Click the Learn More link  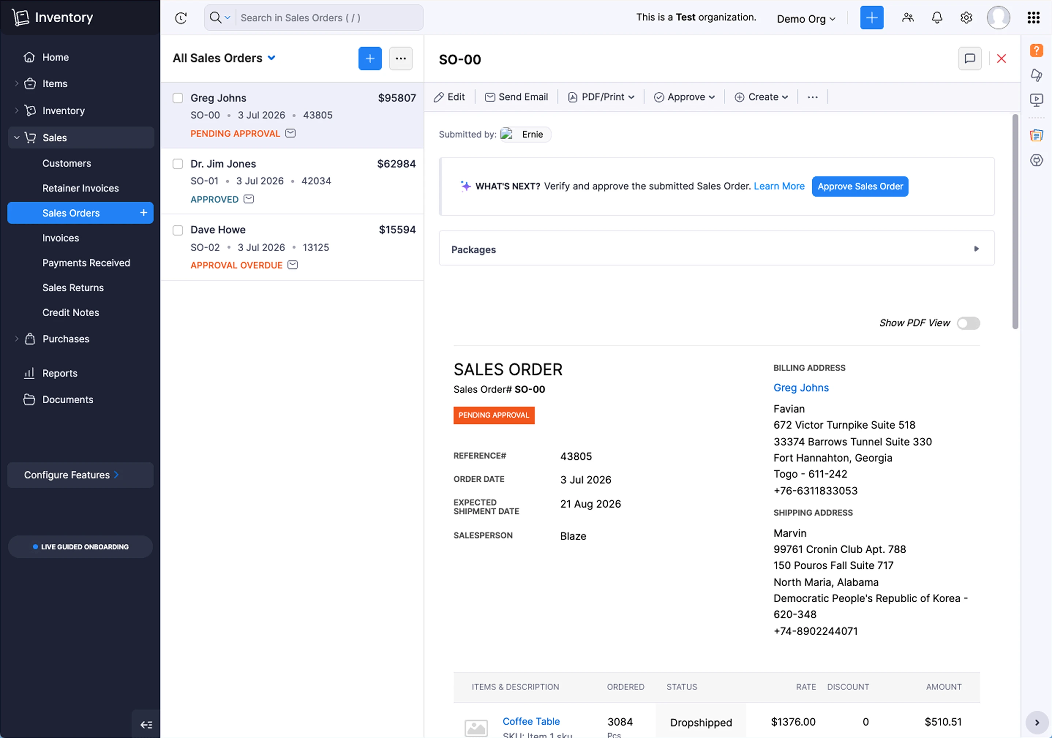click(779, 187)
